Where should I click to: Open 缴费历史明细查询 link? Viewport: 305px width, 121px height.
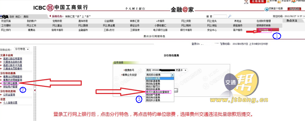pos(13,80)
